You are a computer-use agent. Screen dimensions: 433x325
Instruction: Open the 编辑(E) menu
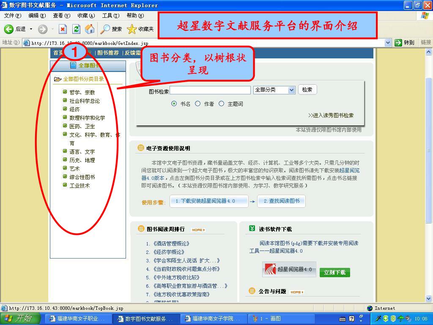click(37, 16)
